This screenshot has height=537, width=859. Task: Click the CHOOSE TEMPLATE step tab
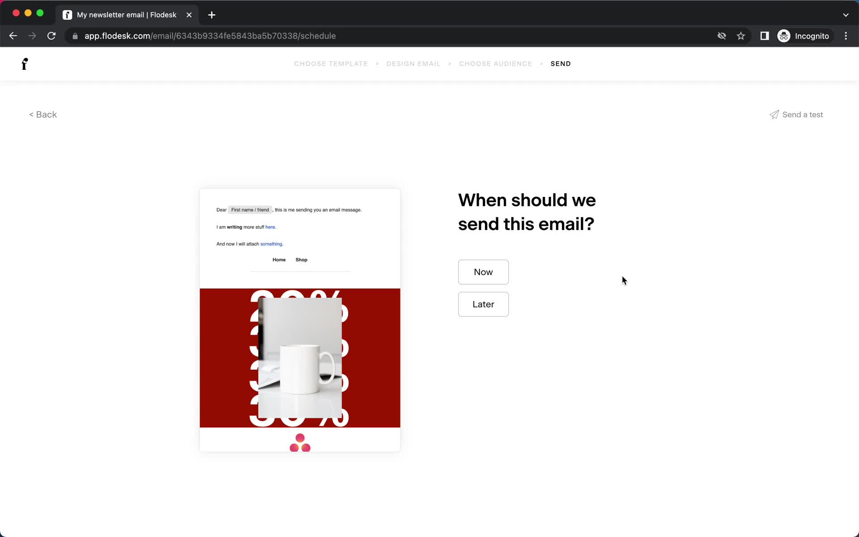coord(332,64)
